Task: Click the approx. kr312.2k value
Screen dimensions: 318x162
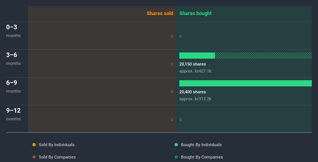Action: (195, 99)
